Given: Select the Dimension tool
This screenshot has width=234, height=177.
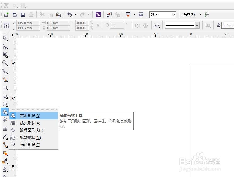Looking at the screenshot, I should (5, 136).
